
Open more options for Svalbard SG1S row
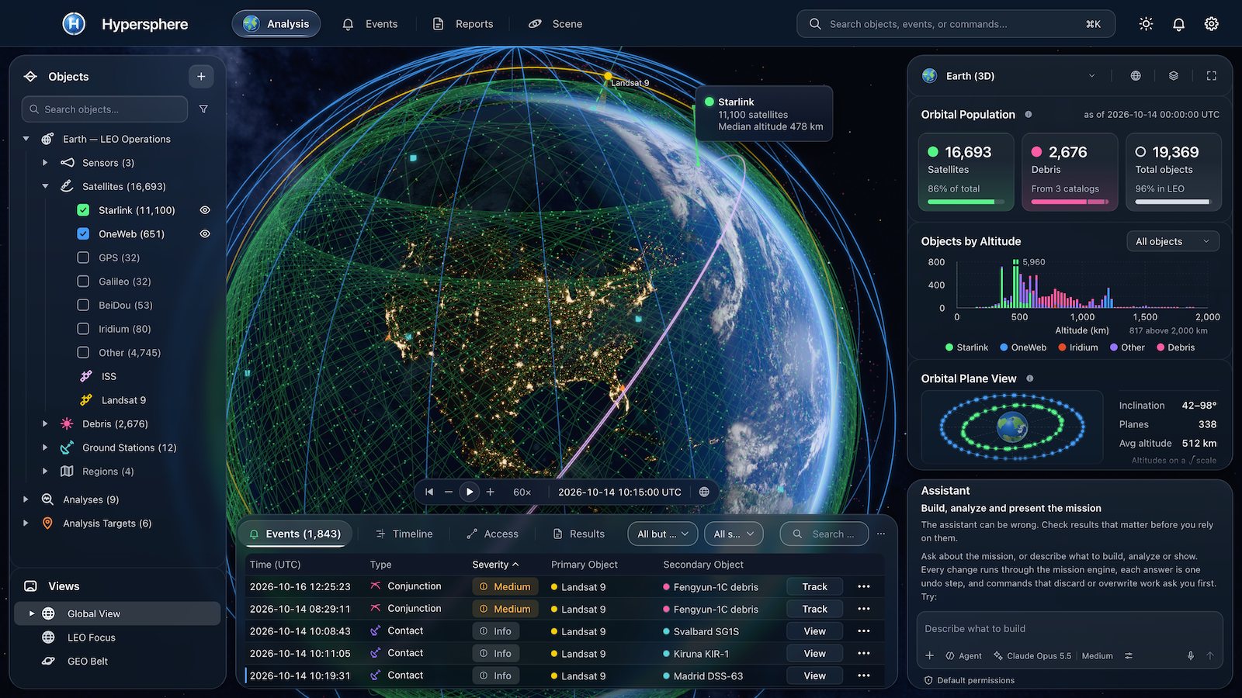pos(864,631)
